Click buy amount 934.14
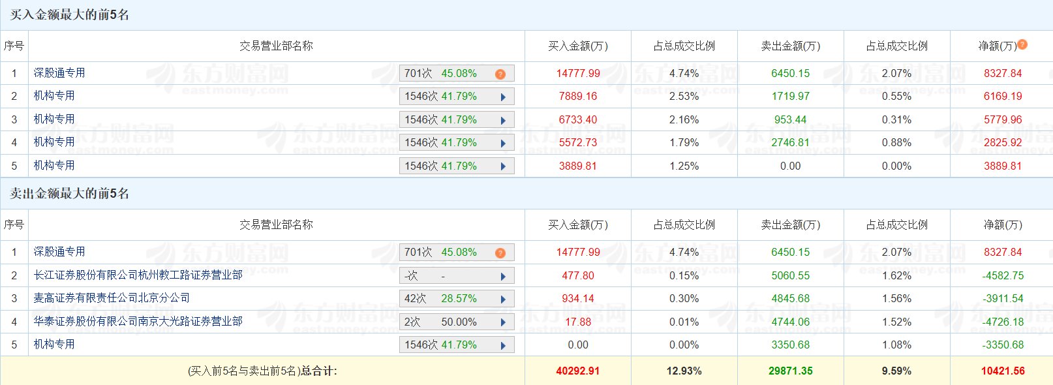This screenshot has width=1053, height=385. pos(578,298)
